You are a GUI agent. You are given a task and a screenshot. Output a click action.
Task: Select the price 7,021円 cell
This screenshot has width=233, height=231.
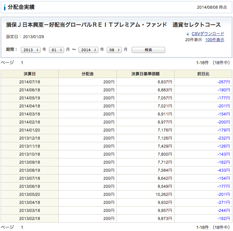(x=145, y=106)
